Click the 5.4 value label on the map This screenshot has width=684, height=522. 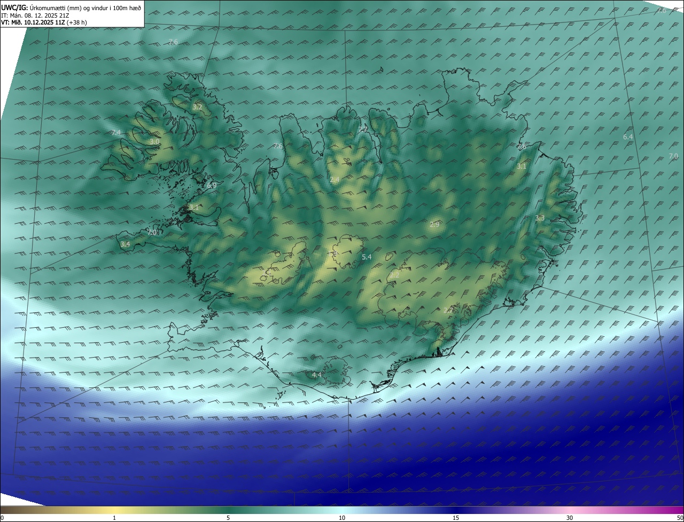point(367,257)
